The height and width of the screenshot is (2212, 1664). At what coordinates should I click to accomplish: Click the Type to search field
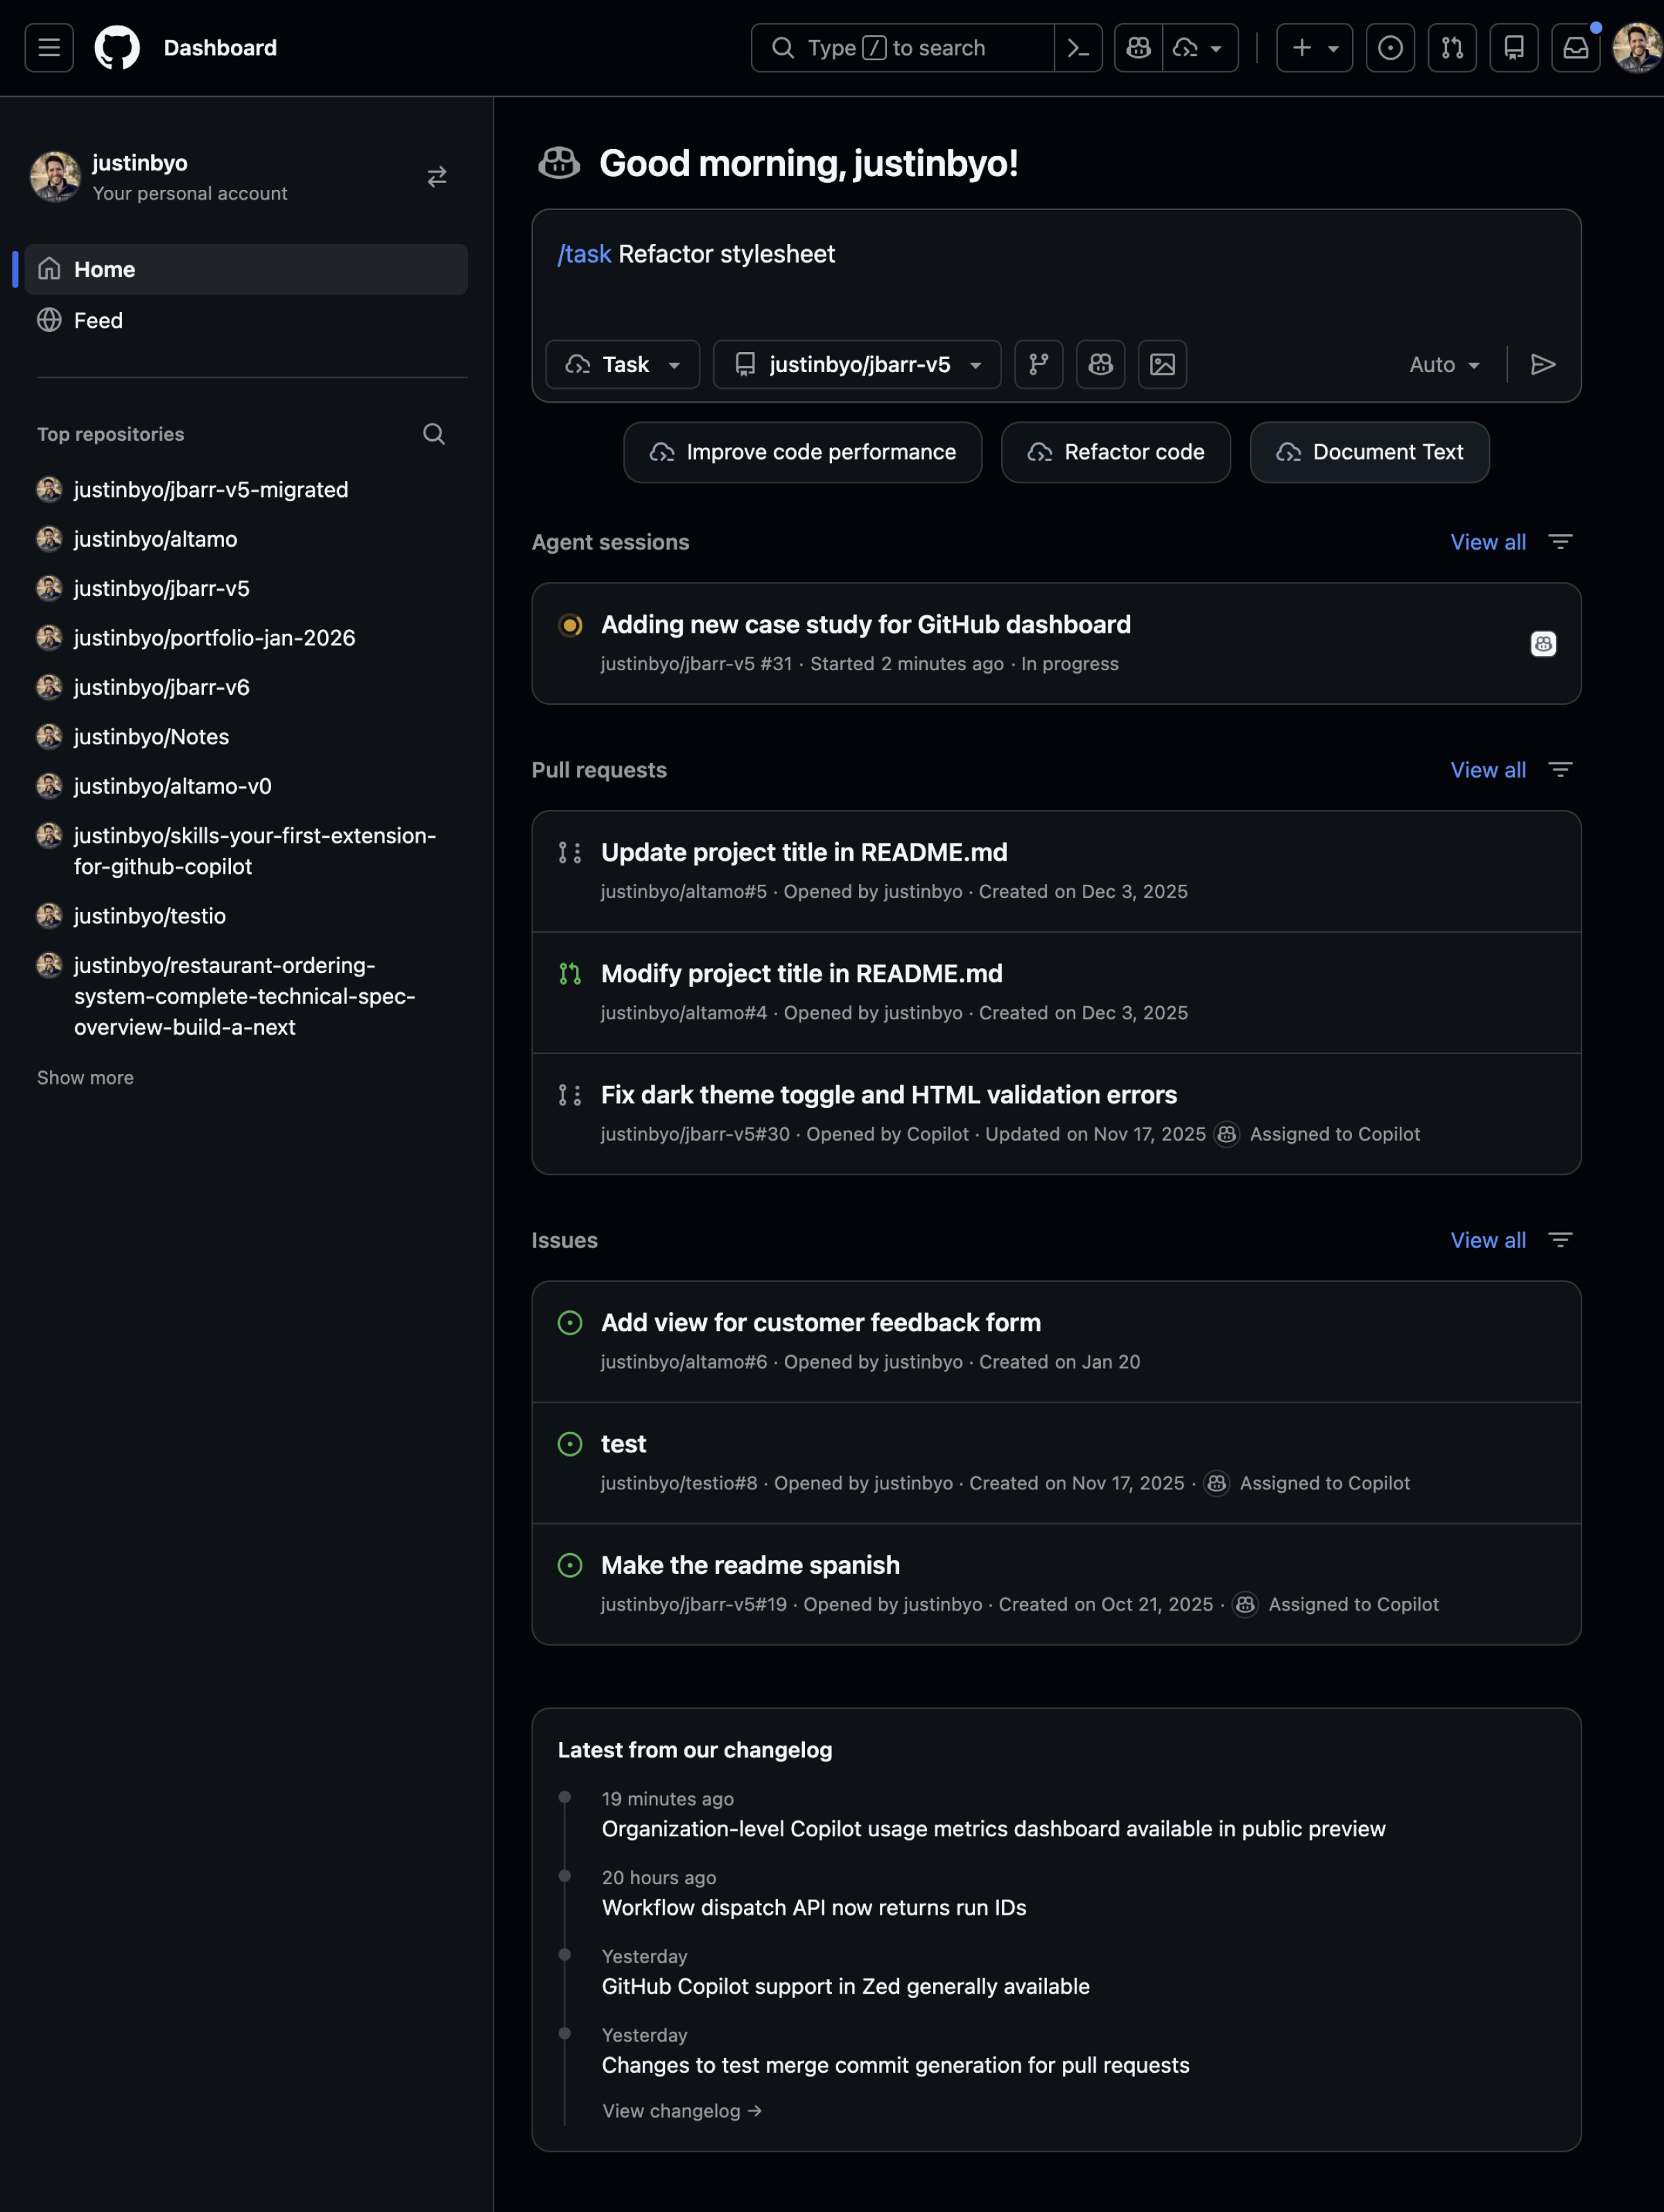[901, 47]
